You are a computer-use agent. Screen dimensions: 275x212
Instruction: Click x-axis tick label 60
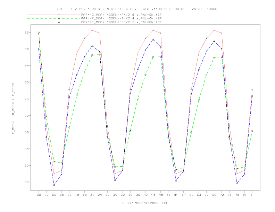tap(191, 195)
